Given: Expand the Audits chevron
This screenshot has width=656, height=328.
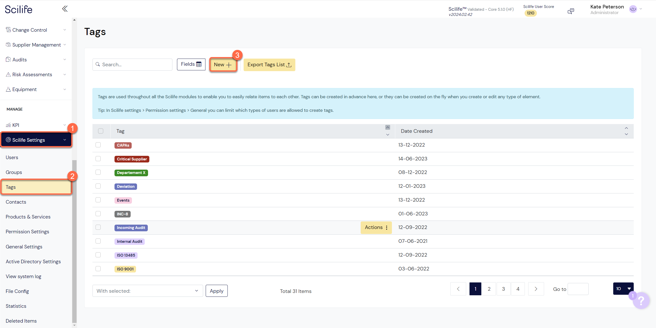Looking at the screenshot, I should [65, 60].
